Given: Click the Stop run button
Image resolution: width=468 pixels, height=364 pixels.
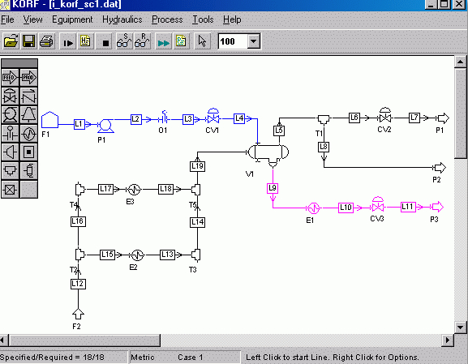Looking at the screenshot, I should tap(105, 41).
